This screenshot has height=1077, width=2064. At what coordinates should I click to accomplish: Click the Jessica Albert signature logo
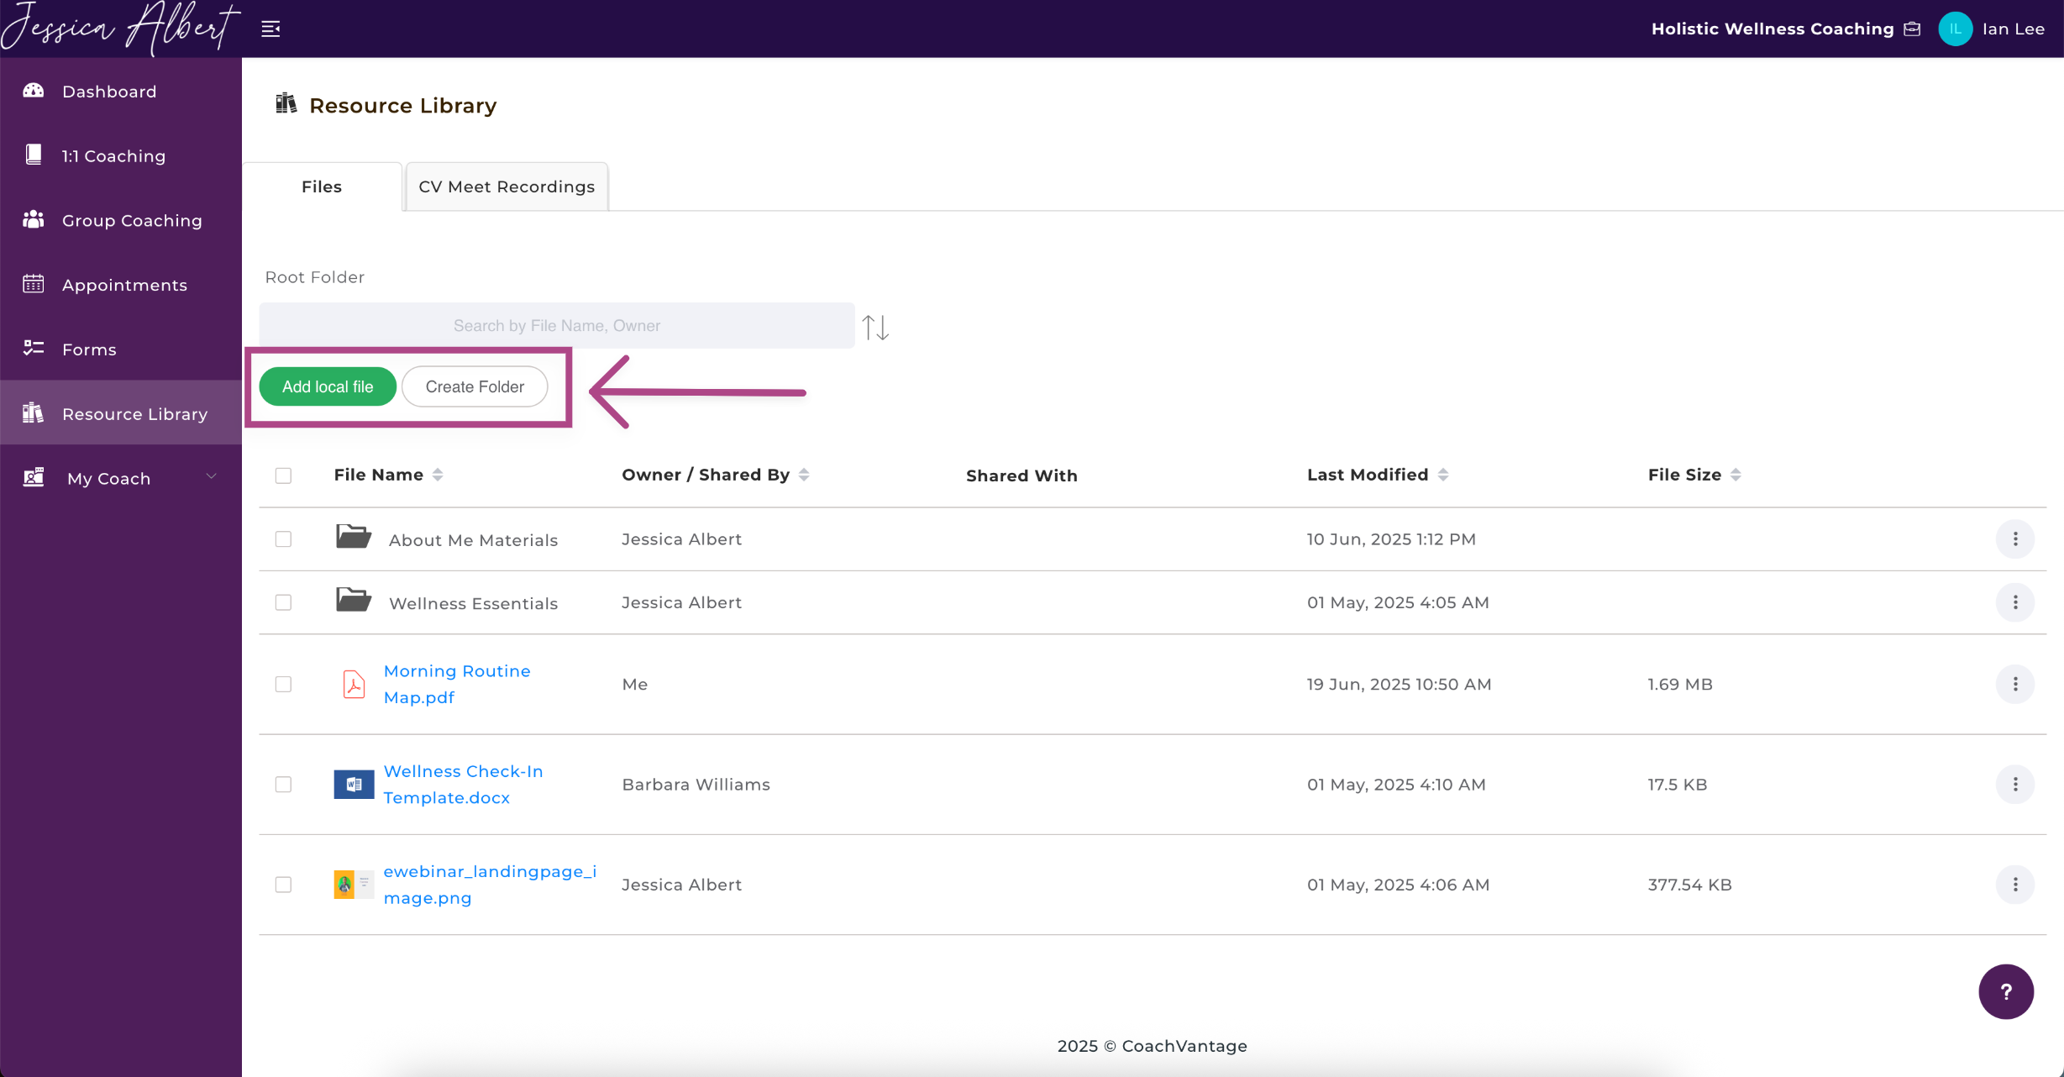pyautogui.click(x=120, y=28)
